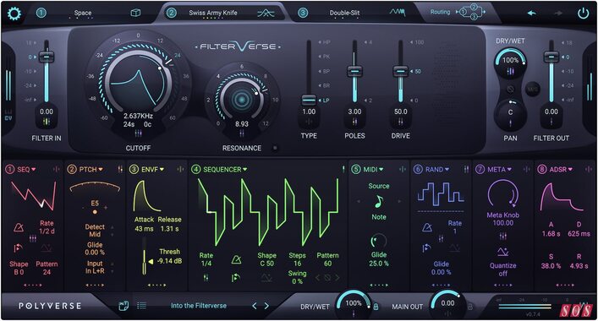Click preset name Into the Filterverse
This screenshot has width=598, height=321.
pos(198,306)
